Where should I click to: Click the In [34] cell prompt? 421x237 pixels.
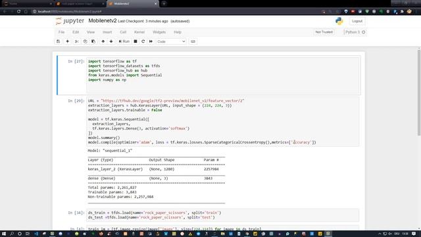click(x=76, y=213)
